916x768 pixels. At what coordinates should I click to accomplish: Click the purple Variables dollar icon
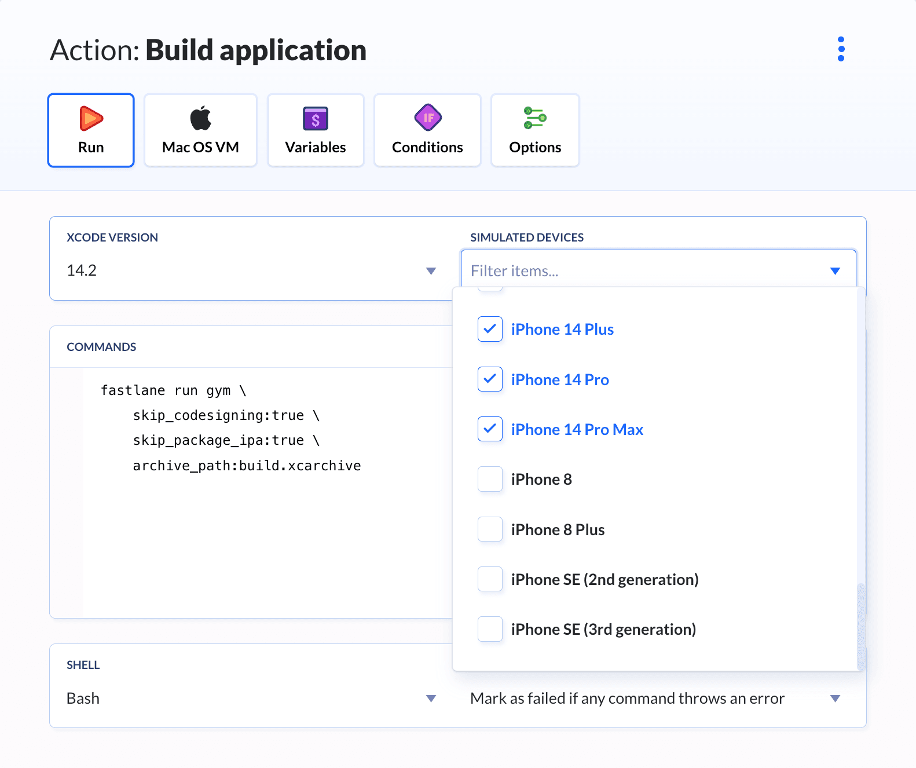316,119
